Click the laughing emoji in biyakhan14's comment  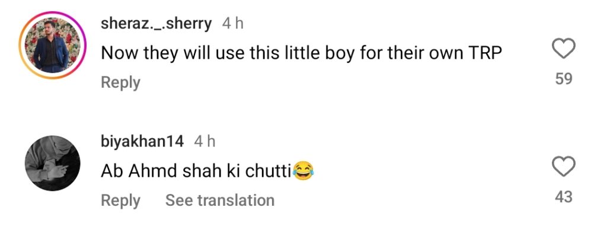pos(303,171)
